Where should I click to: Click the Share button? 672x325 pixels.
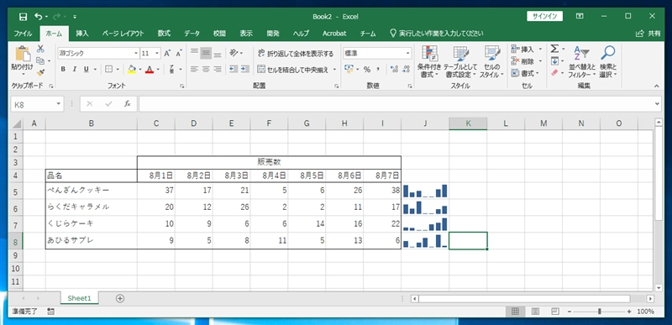pyautogui.click(x=648, y=34)
